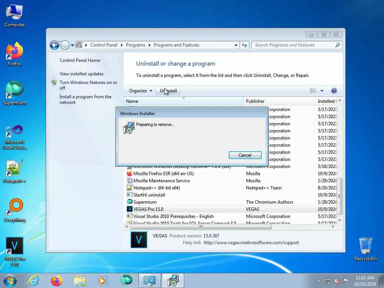The width and height of the screenshot is (384, 288).
Task: Open View installed updates link
Action: click(81, 74)
